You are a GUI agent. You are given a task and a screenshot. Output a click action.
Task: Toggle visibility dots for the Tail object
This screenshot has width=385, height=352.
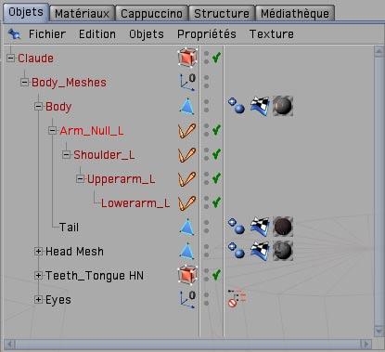click(207, 227)
